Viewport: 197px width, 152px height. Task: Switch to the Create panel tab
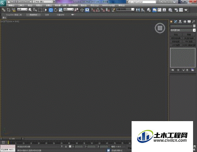point(171,22)
